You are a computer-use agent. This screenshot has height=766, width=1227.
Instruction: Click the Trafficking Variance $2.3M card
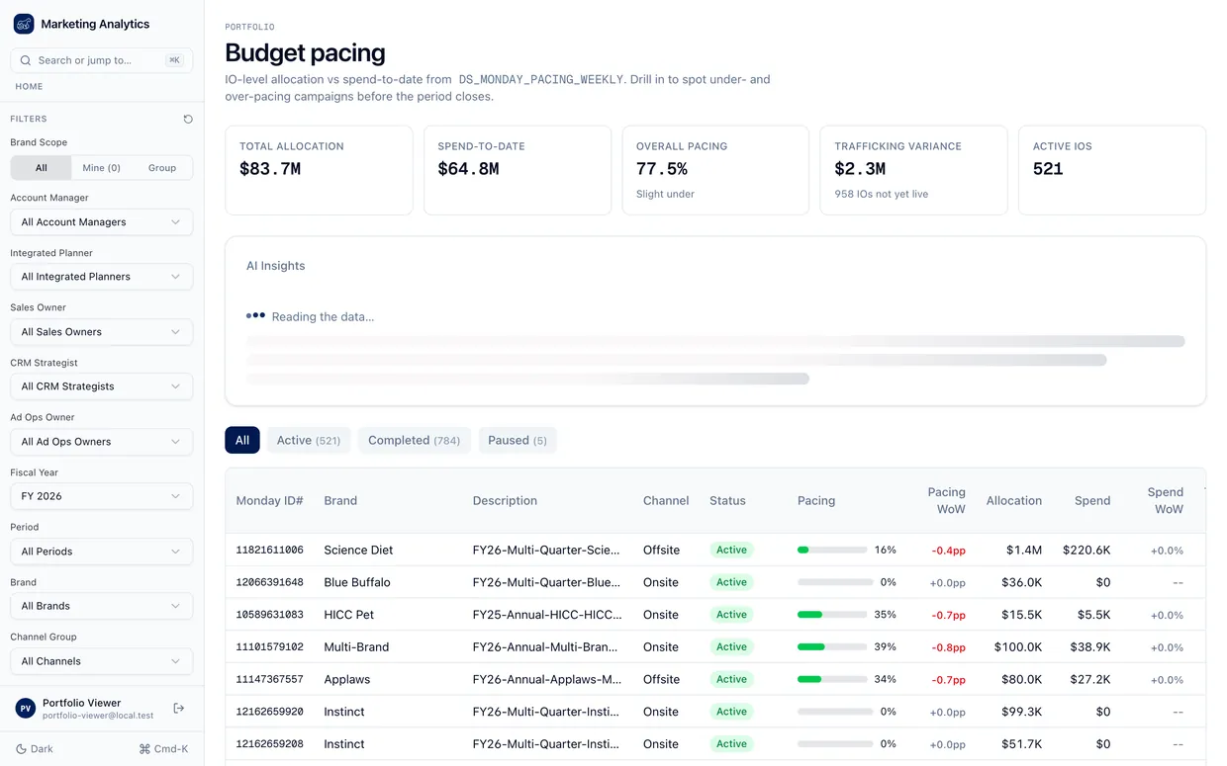914,170
